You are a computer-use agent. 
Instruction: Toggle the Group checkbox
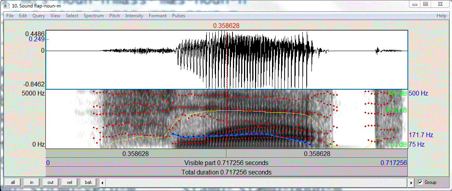click(420, 182)
